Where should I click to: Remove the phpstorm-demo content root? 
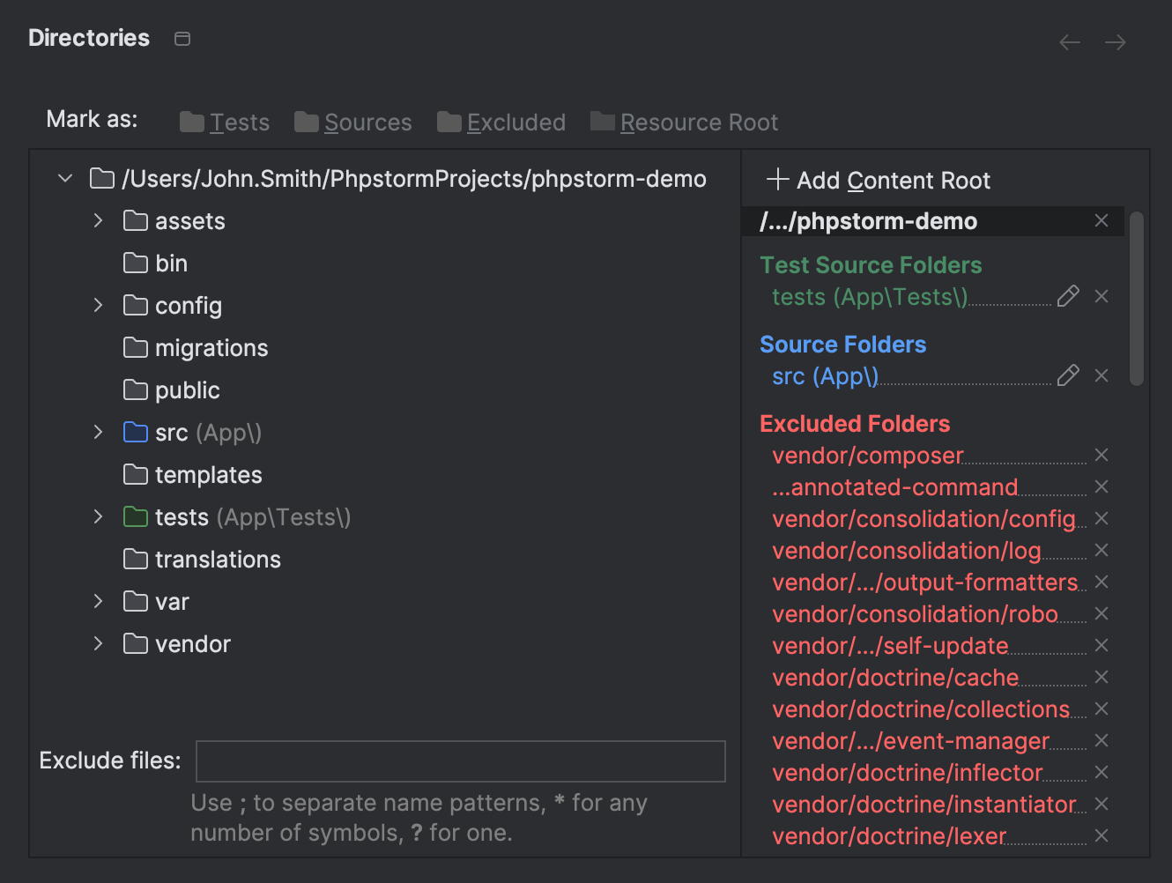(x=1101, y=220)
